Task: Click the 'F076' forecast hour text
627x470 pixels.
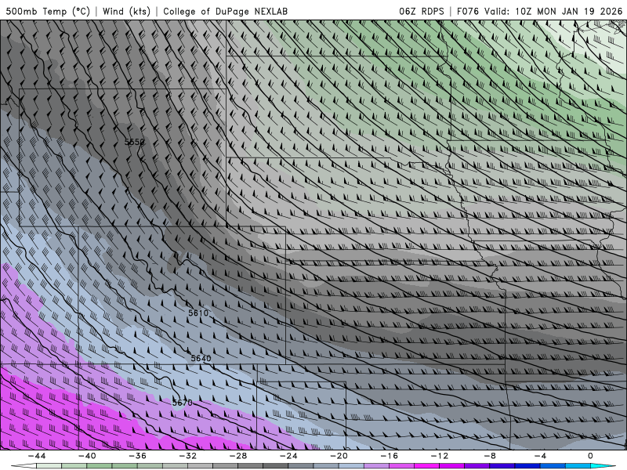Action: tap(468, 11)
